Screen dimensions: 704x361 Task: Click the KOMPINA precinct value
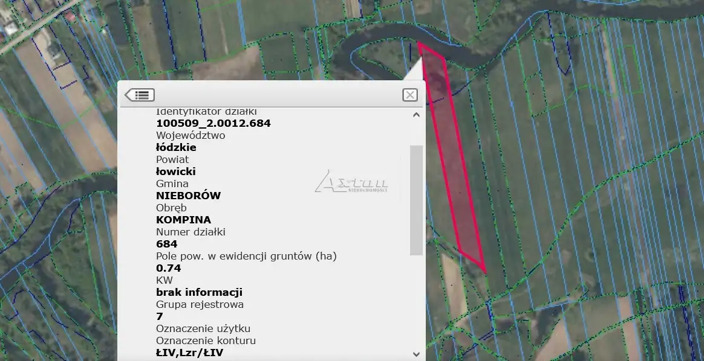tap(183, 220)
